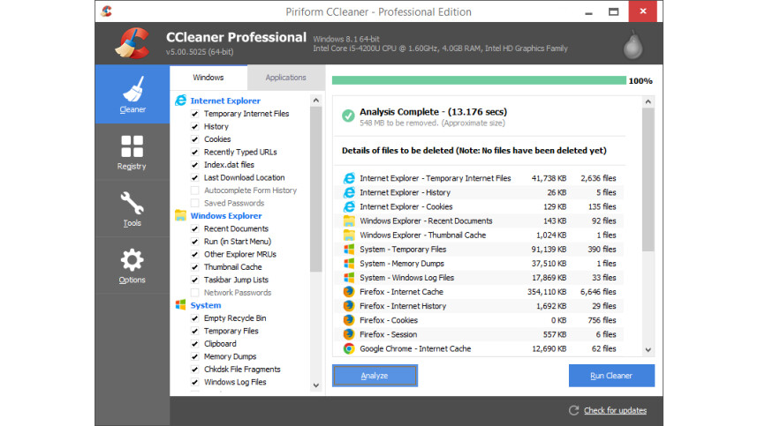Click the System Windows flag category icon
This screenshot has width=758, height=426.
tap(180, 305)
